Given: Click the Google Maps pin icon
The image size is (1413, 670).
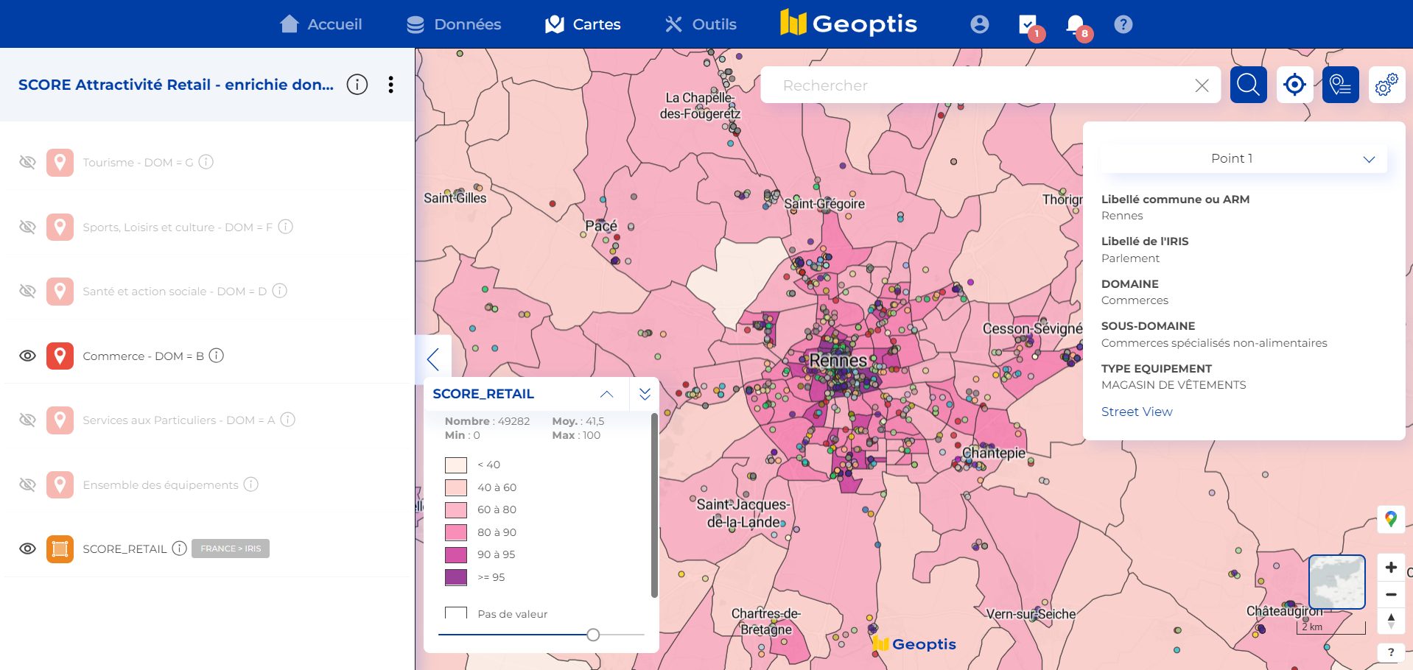Looking at the screenshot, I should pos(1390,519).
